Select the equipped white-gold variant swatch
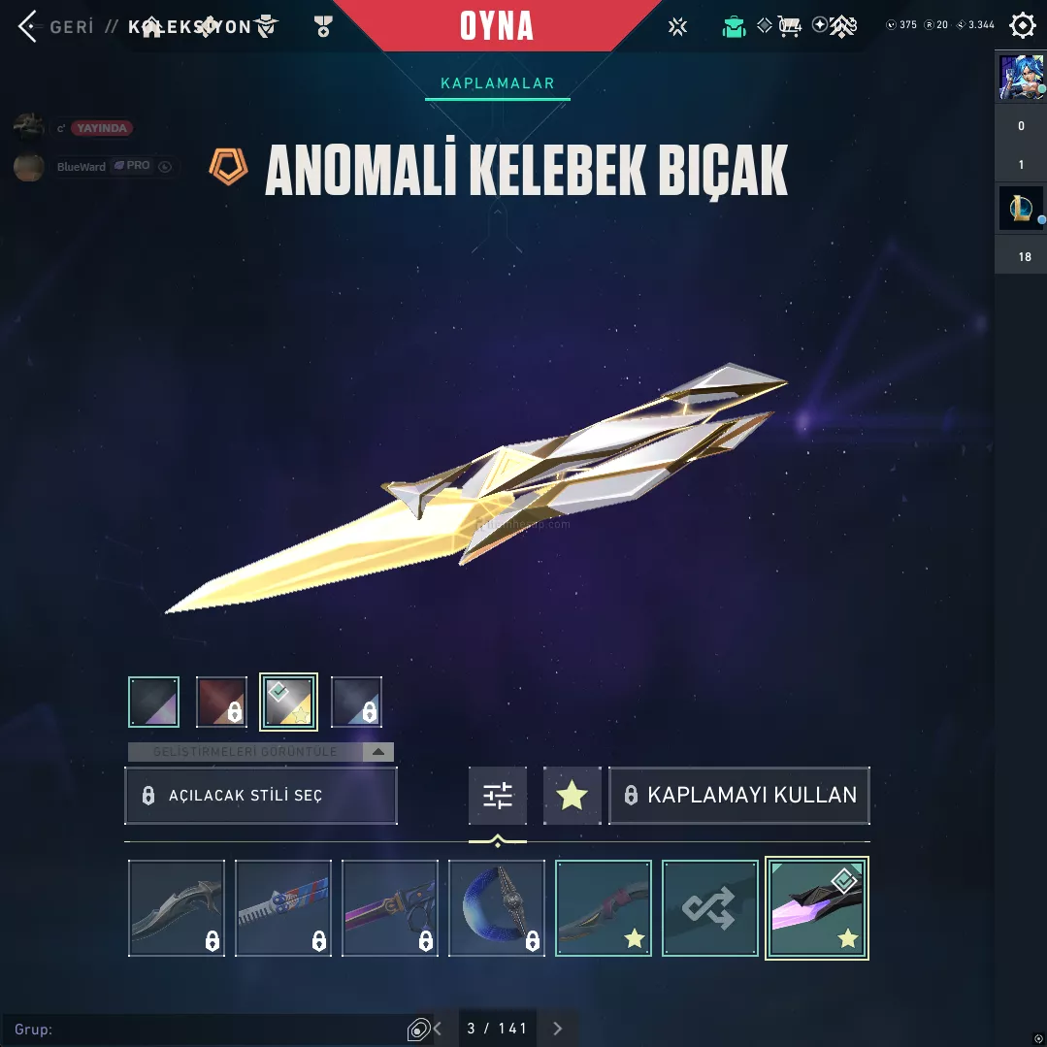Viewport: 1047px width, 1047px height. [x=288, y=702]
